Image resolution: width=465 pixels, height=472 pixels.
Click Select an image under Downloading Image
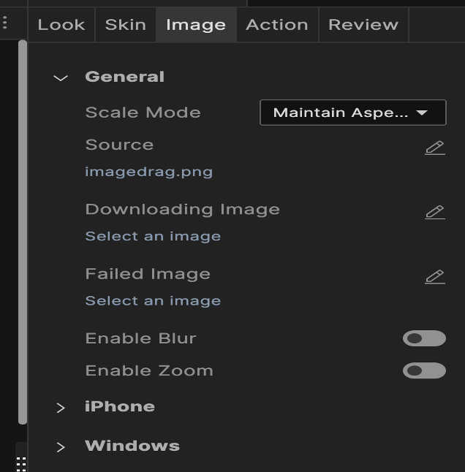(153, 237)
